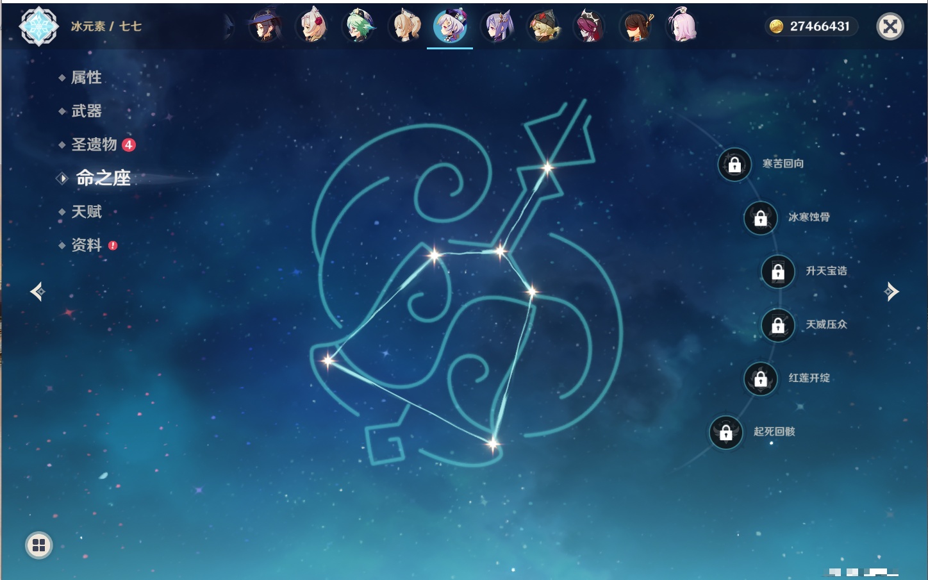The image size is (928, 580).
Task: Open the lock icon for 升天宝诰
Action: pyautogui.click(x=778, y=272)
